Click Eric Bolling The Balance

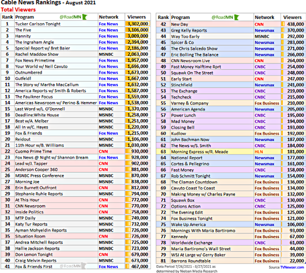(195, 55)
